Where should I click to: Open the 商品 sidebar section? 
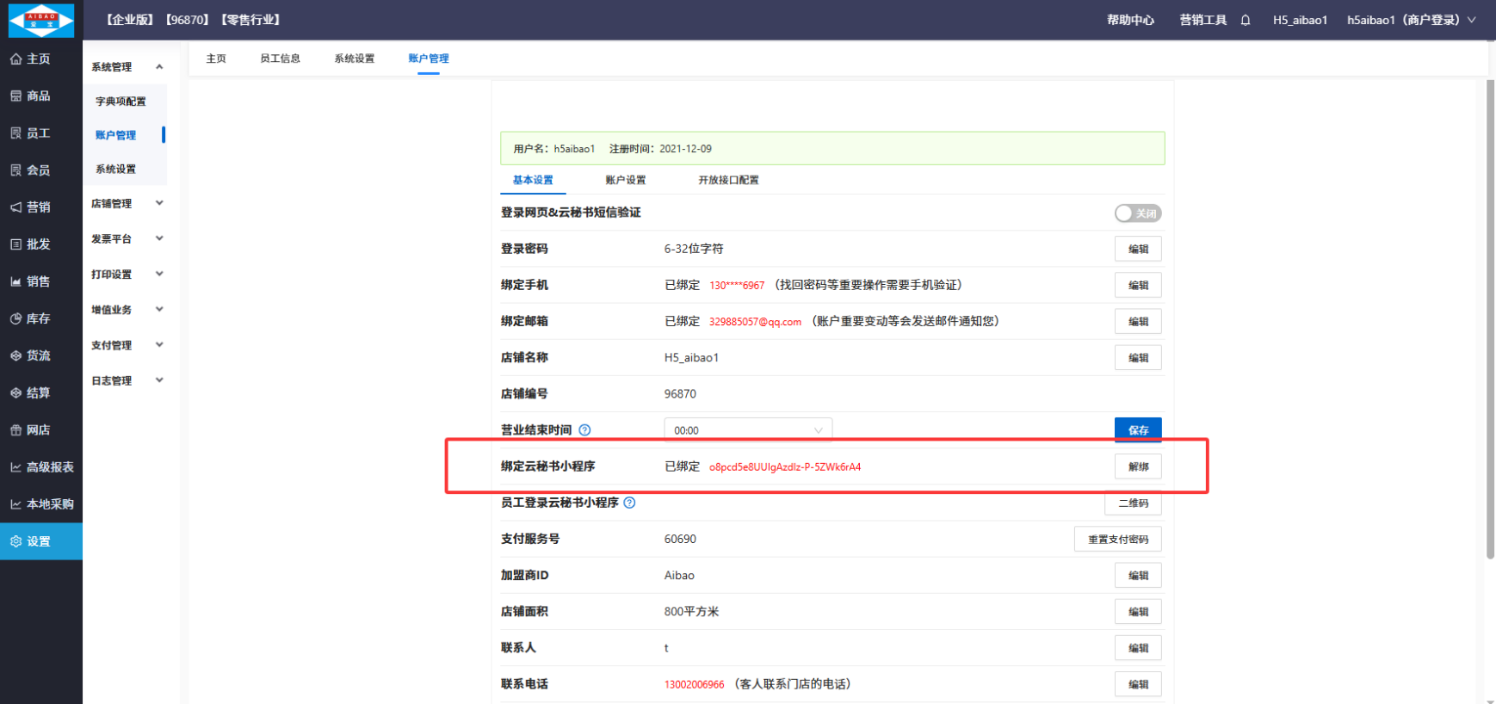point(38,96)
